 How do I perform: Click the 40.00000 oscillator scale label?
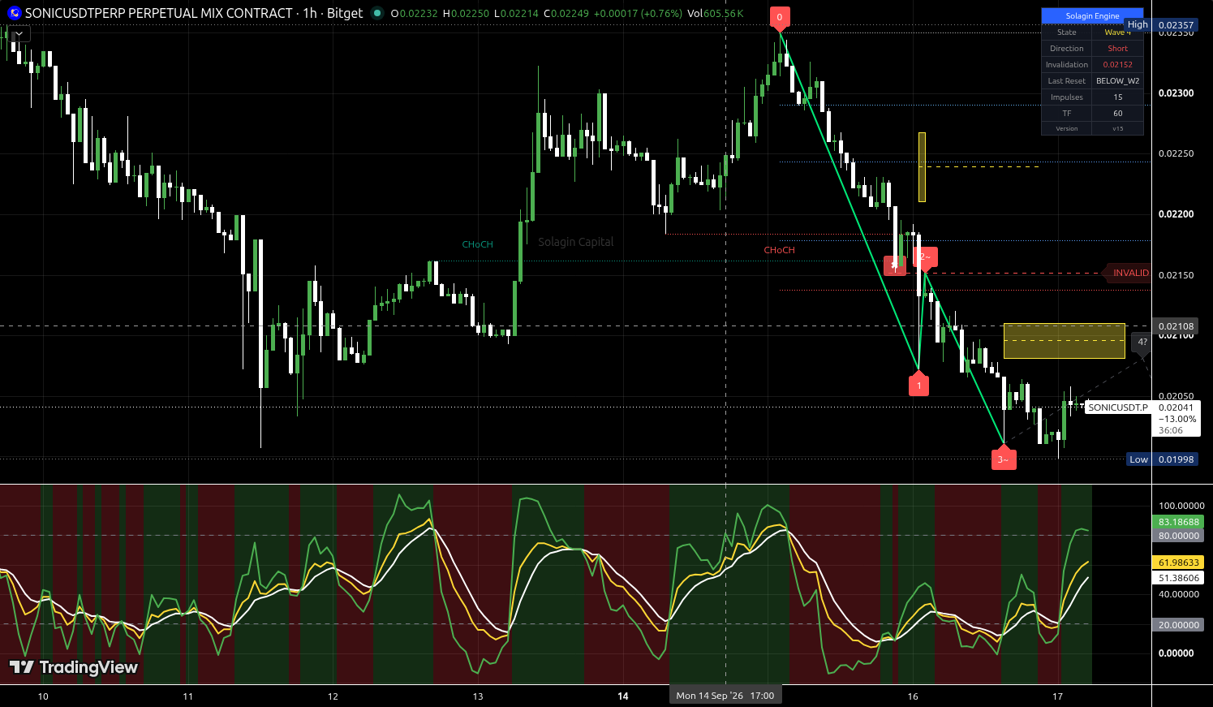click(1178, 594)
